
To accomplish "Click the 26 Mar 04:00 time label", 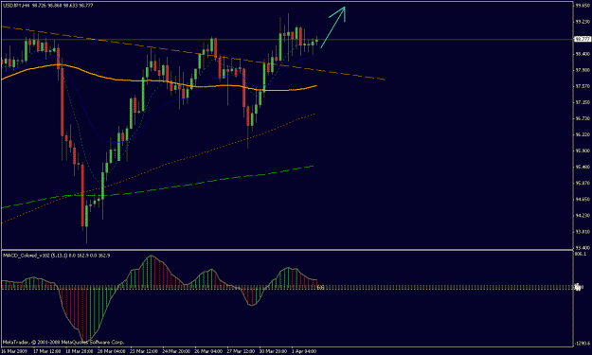I will (x=208, y=351).
